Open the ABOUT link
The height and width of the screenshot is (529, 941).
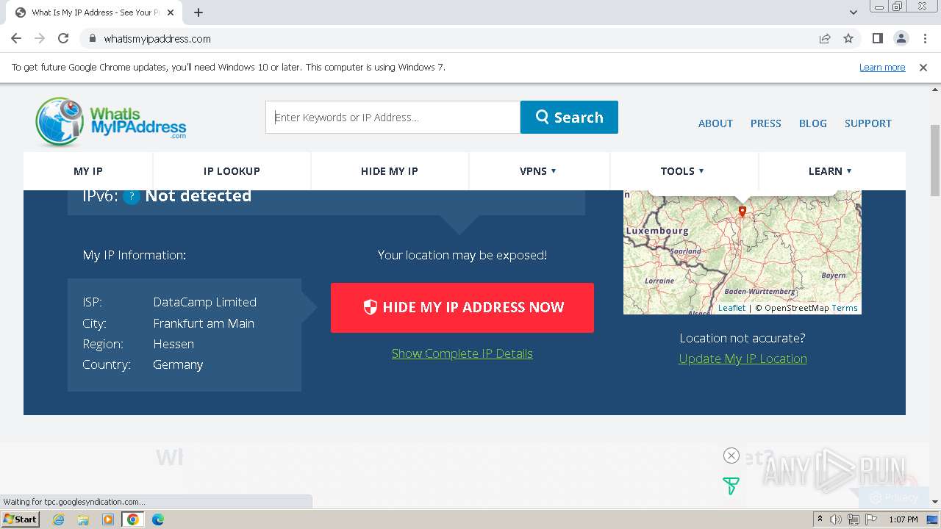tap(715, 123)
